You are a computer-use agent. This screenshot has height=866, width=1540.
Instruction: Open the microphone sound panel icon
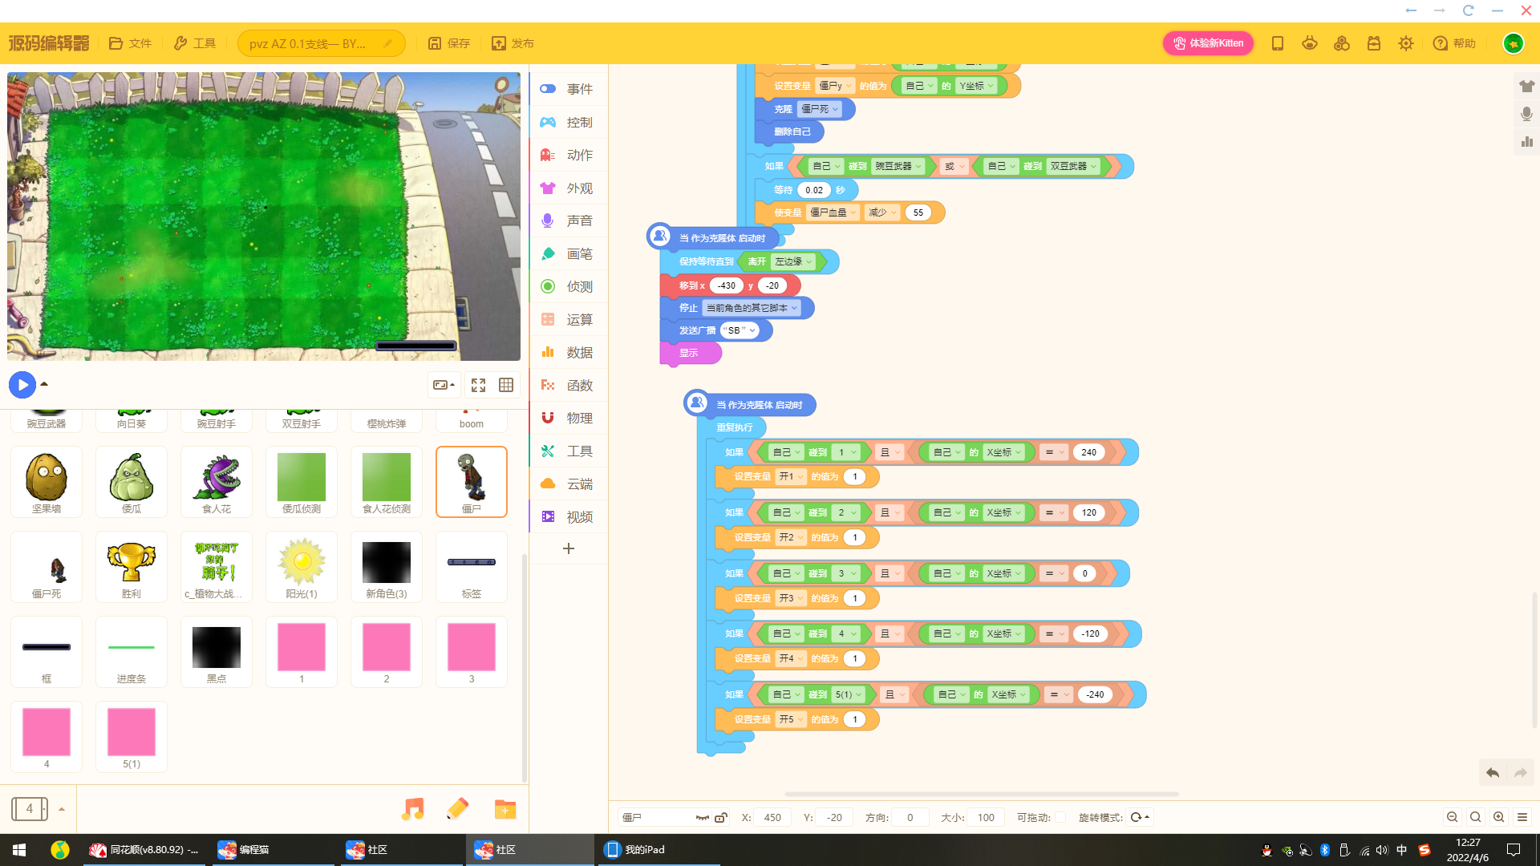1526,114
